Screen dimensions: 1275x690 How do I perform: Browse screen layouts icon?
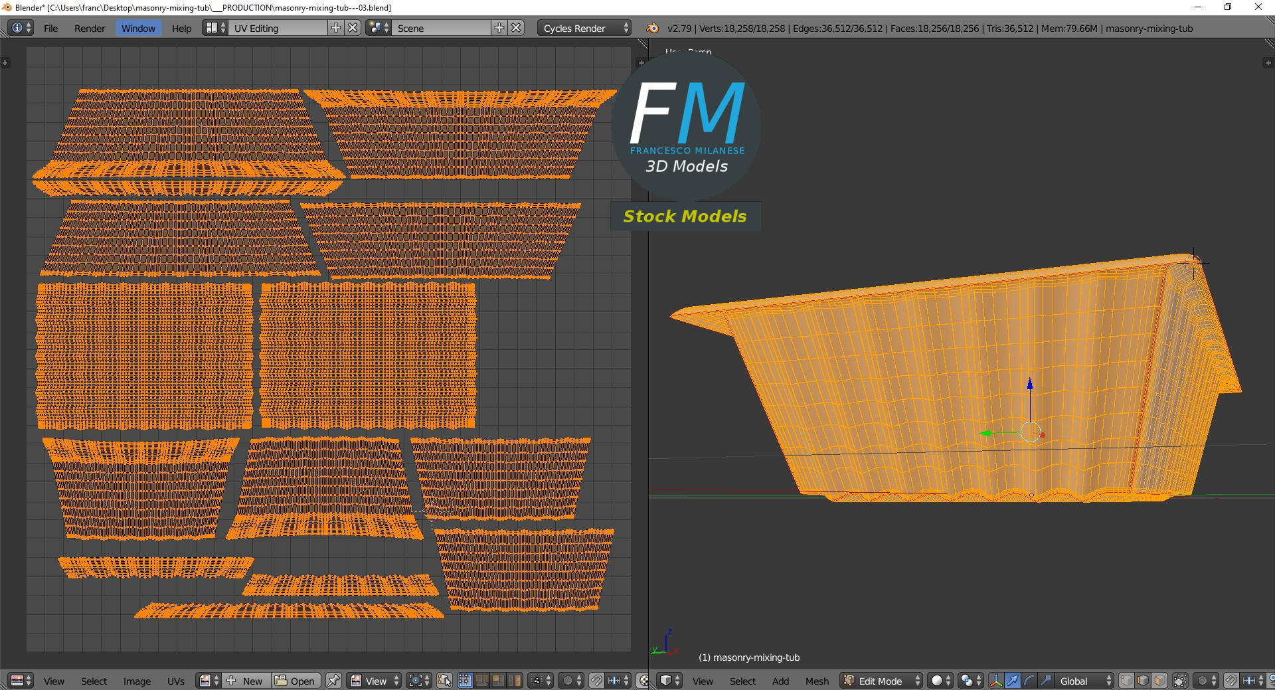click(215, 28)
